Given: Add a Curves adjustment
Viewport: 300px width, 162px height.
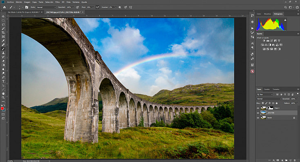Looking at the screenshot, I should pos(272,41).
